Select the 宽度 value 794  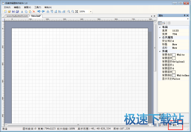[x=174, y=34]
